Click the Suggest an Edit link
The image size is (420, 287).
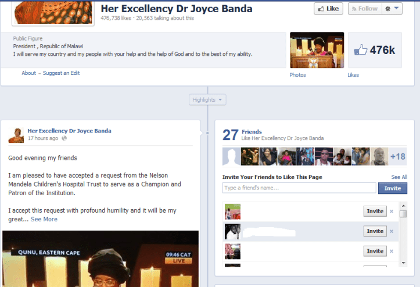point(61,73)
